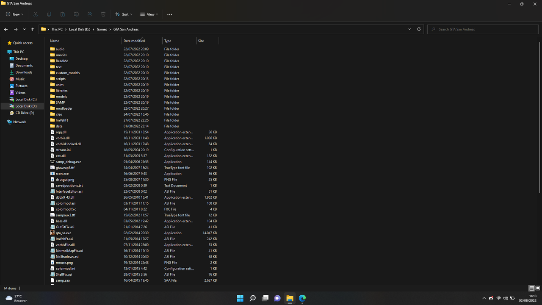
Task: Open the weather widget
Action: point(16,298)
